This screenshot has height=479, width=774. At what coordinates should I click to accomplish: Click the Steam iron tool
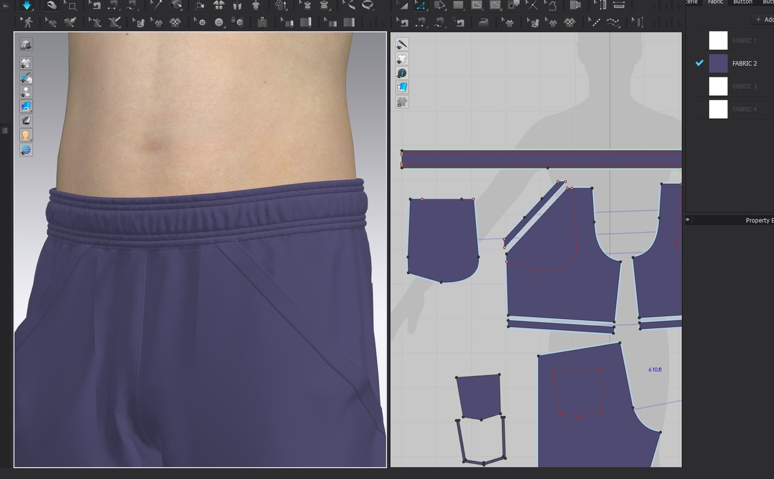click(484, 22)
